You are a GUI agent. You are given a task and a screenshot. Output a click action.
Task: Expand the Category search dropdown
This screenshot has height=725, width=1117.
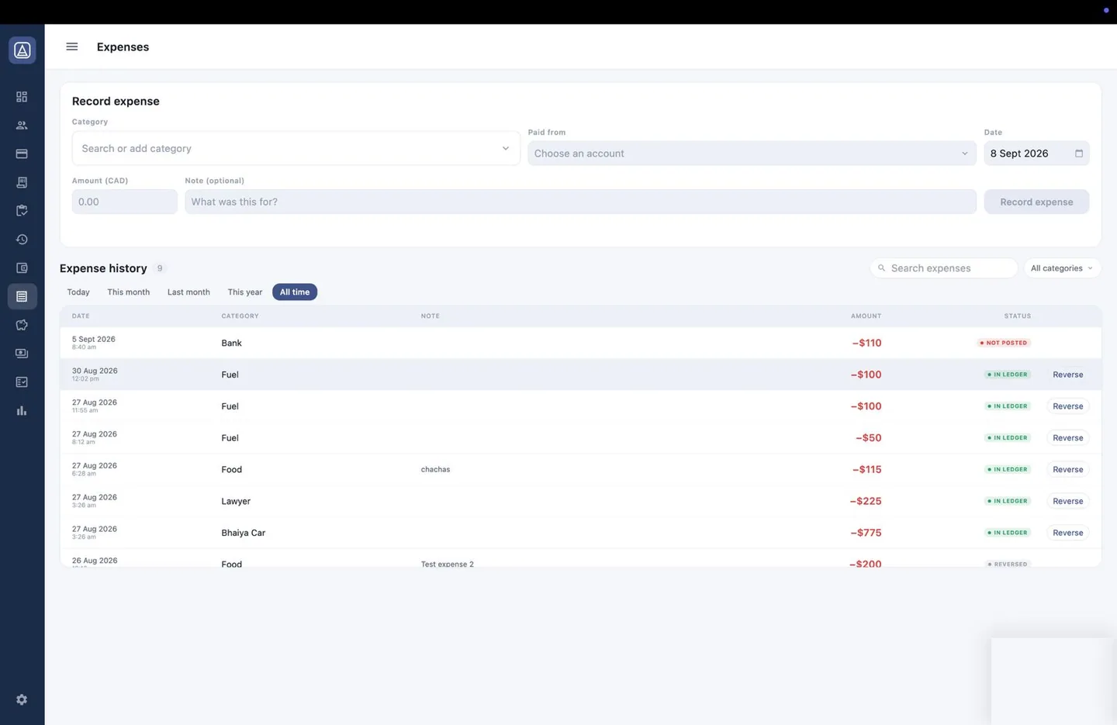296,148
